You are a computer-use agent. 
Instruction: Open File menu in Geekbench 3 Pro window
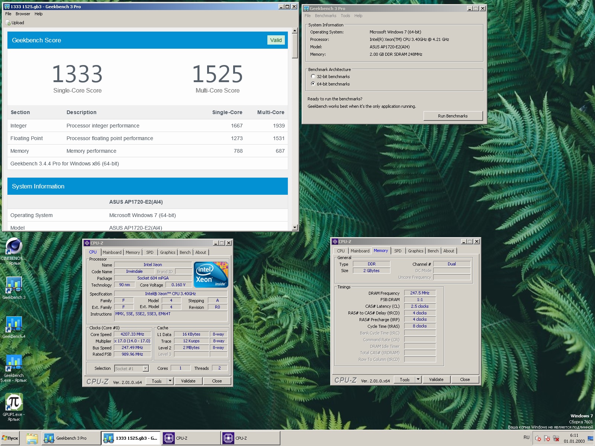click(x=308, y=16)
